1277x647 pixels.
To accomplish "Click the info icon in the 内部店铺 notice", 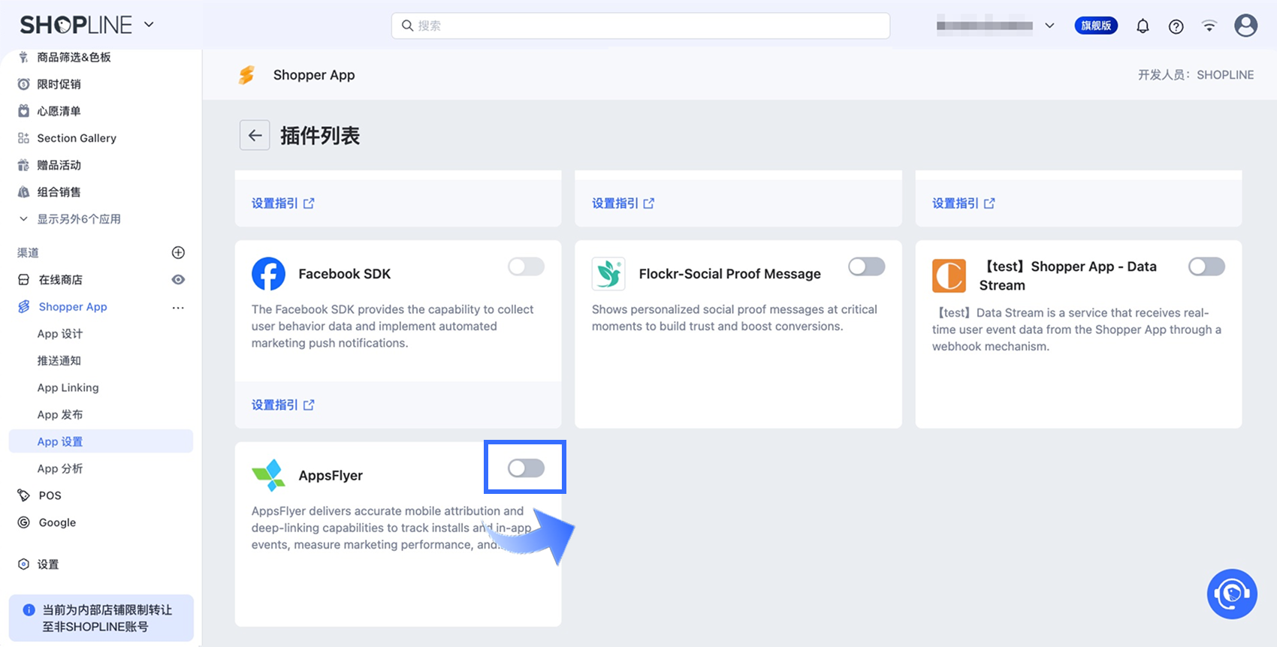I will click(x=29, y=610).
